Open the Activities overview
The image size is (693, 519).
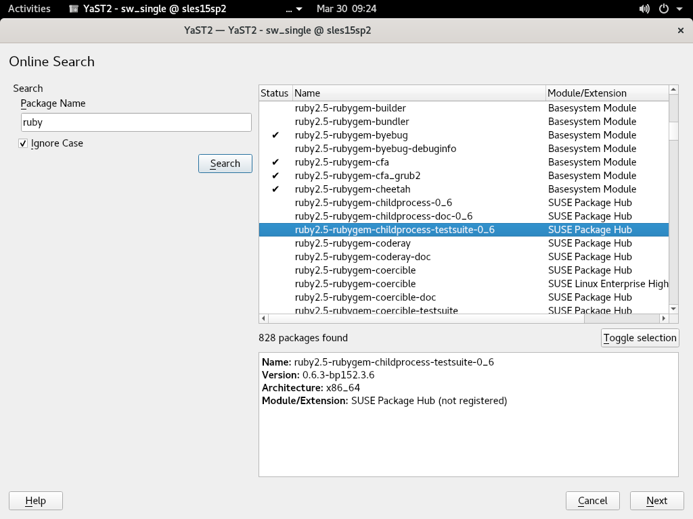29,9
